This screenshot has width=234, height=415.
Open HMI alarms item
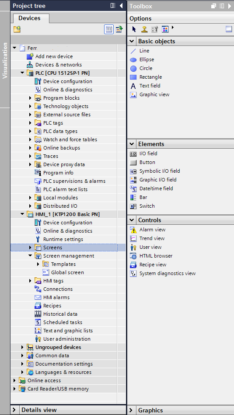point(57,297)
